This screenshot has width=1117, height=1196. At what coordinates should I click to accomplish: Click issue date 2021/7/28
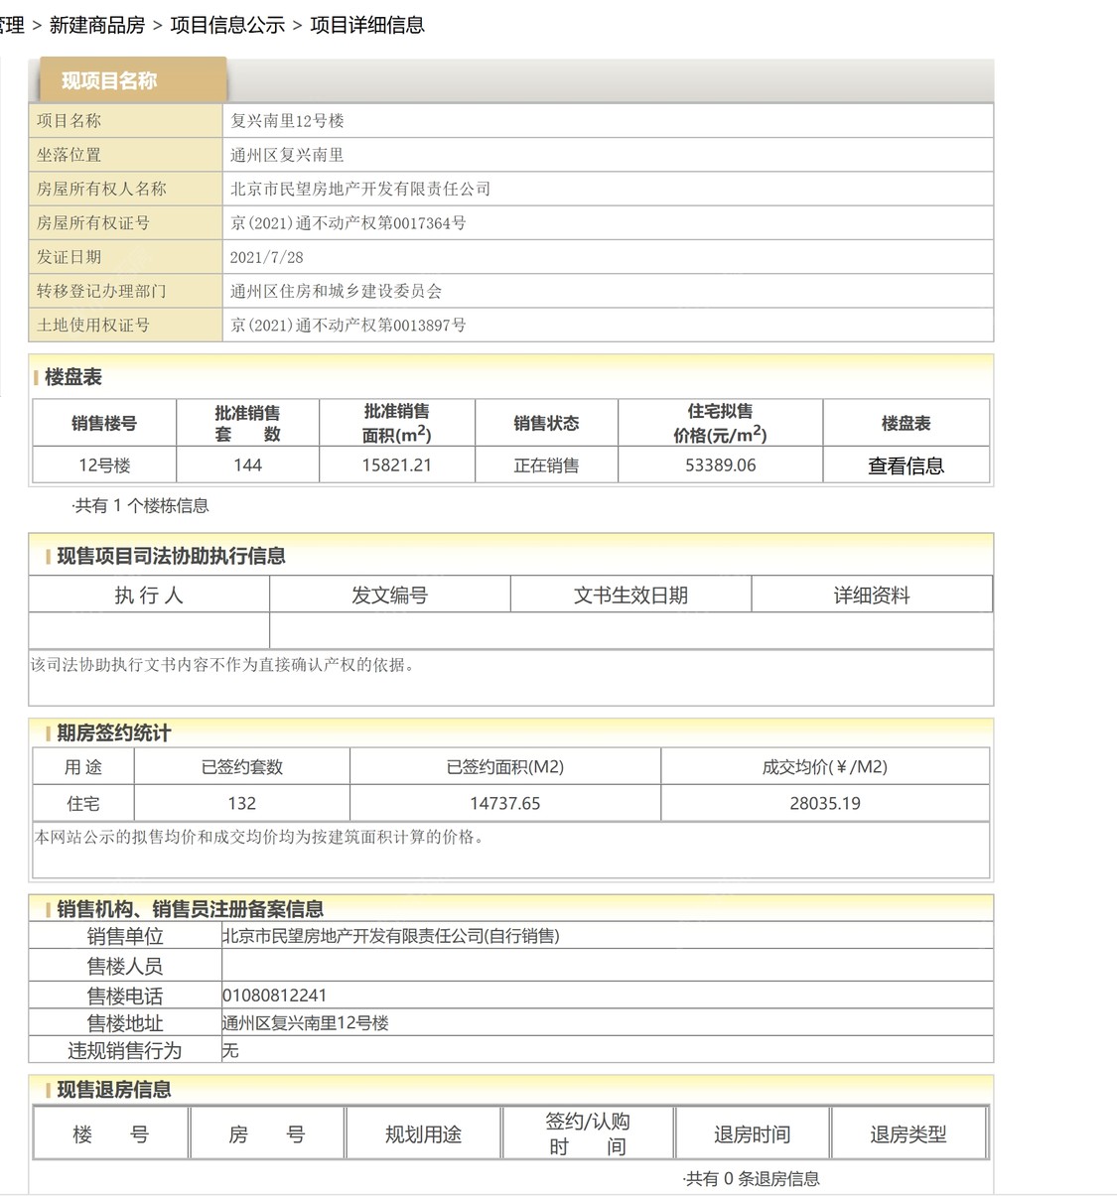click(x=266, y=257)
